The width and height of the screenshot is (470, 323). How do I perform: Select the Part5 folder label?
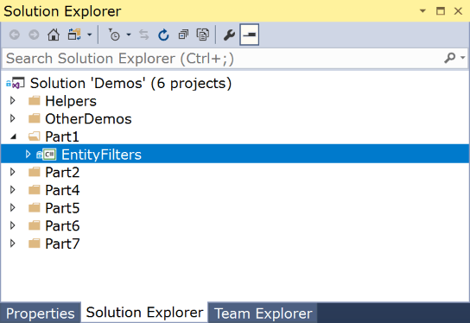tap(62, 208)
